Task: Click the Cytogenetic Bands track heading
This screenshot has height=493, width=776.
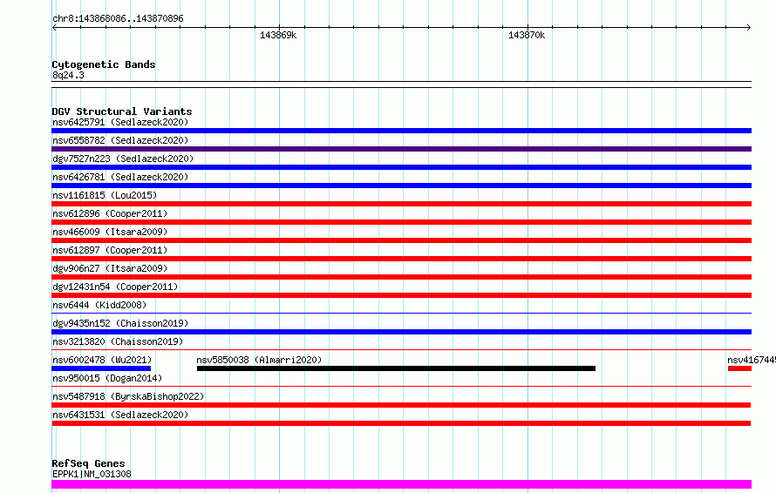Action: (x=104, y=64)
